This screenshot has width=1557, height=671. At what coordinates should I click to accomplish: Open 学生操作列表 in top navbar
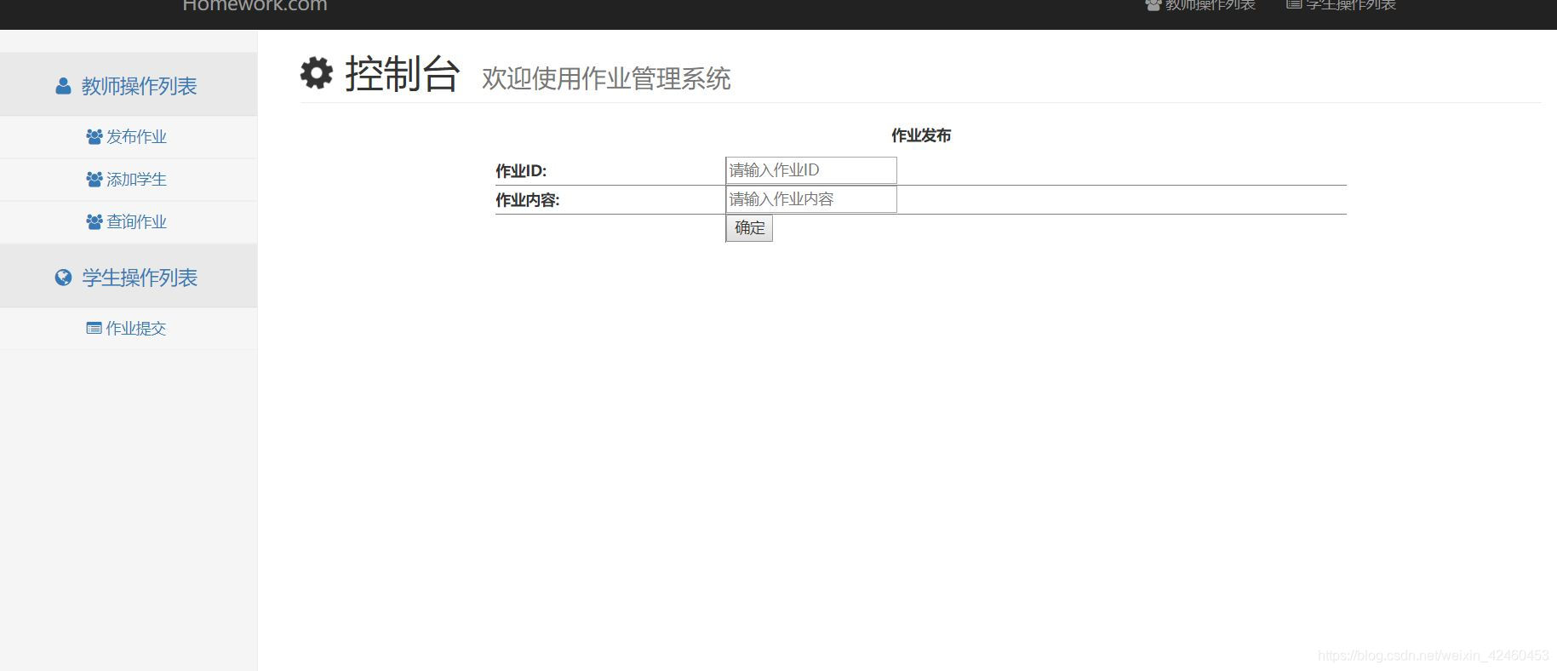(1341, 5)
